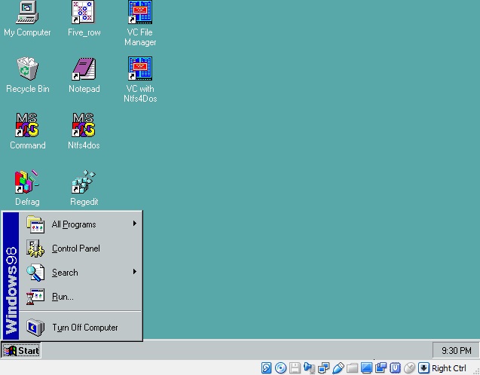Viewport: 480px width, 375px height.
Task: Click the mouse integration status icon
Action: coord(410,367)
